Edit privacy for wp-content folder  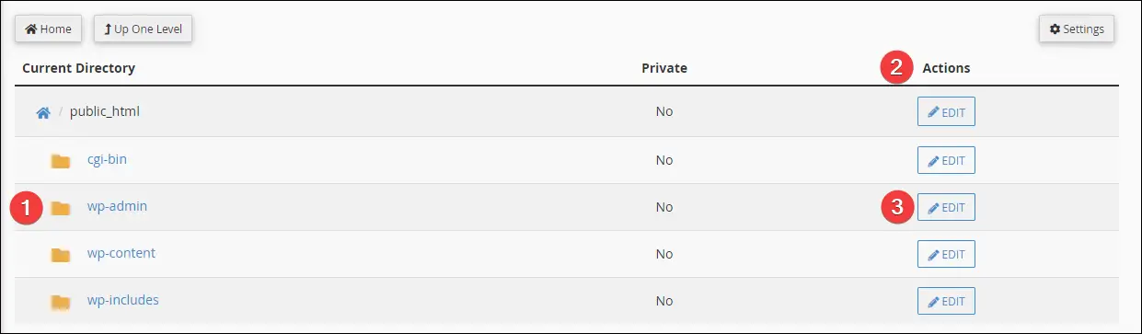tap(946, 254)
